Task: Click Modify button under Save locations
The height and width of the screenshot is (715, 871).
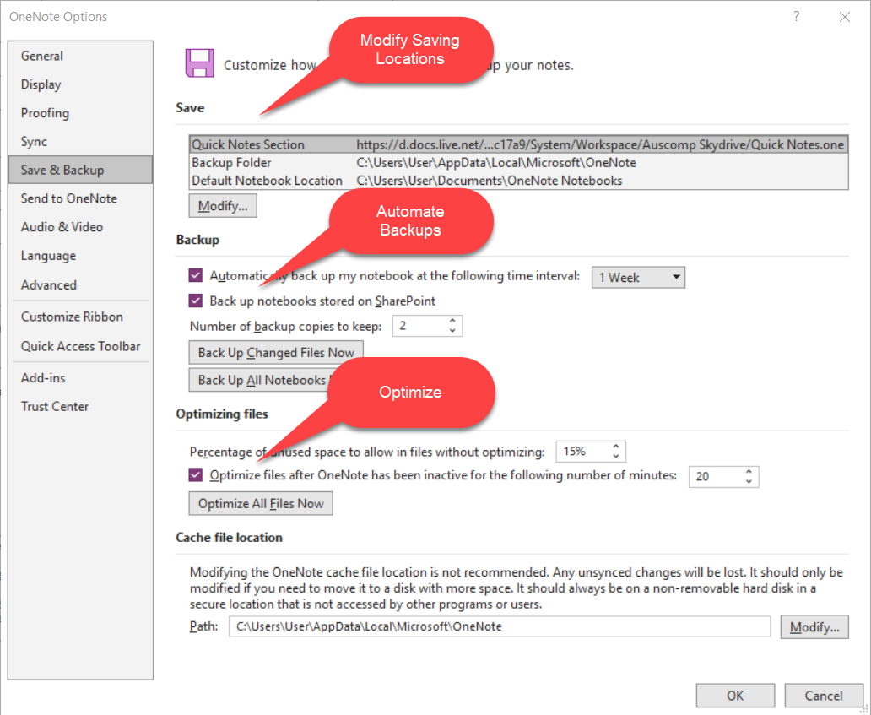Action: (x=223, y=206)
